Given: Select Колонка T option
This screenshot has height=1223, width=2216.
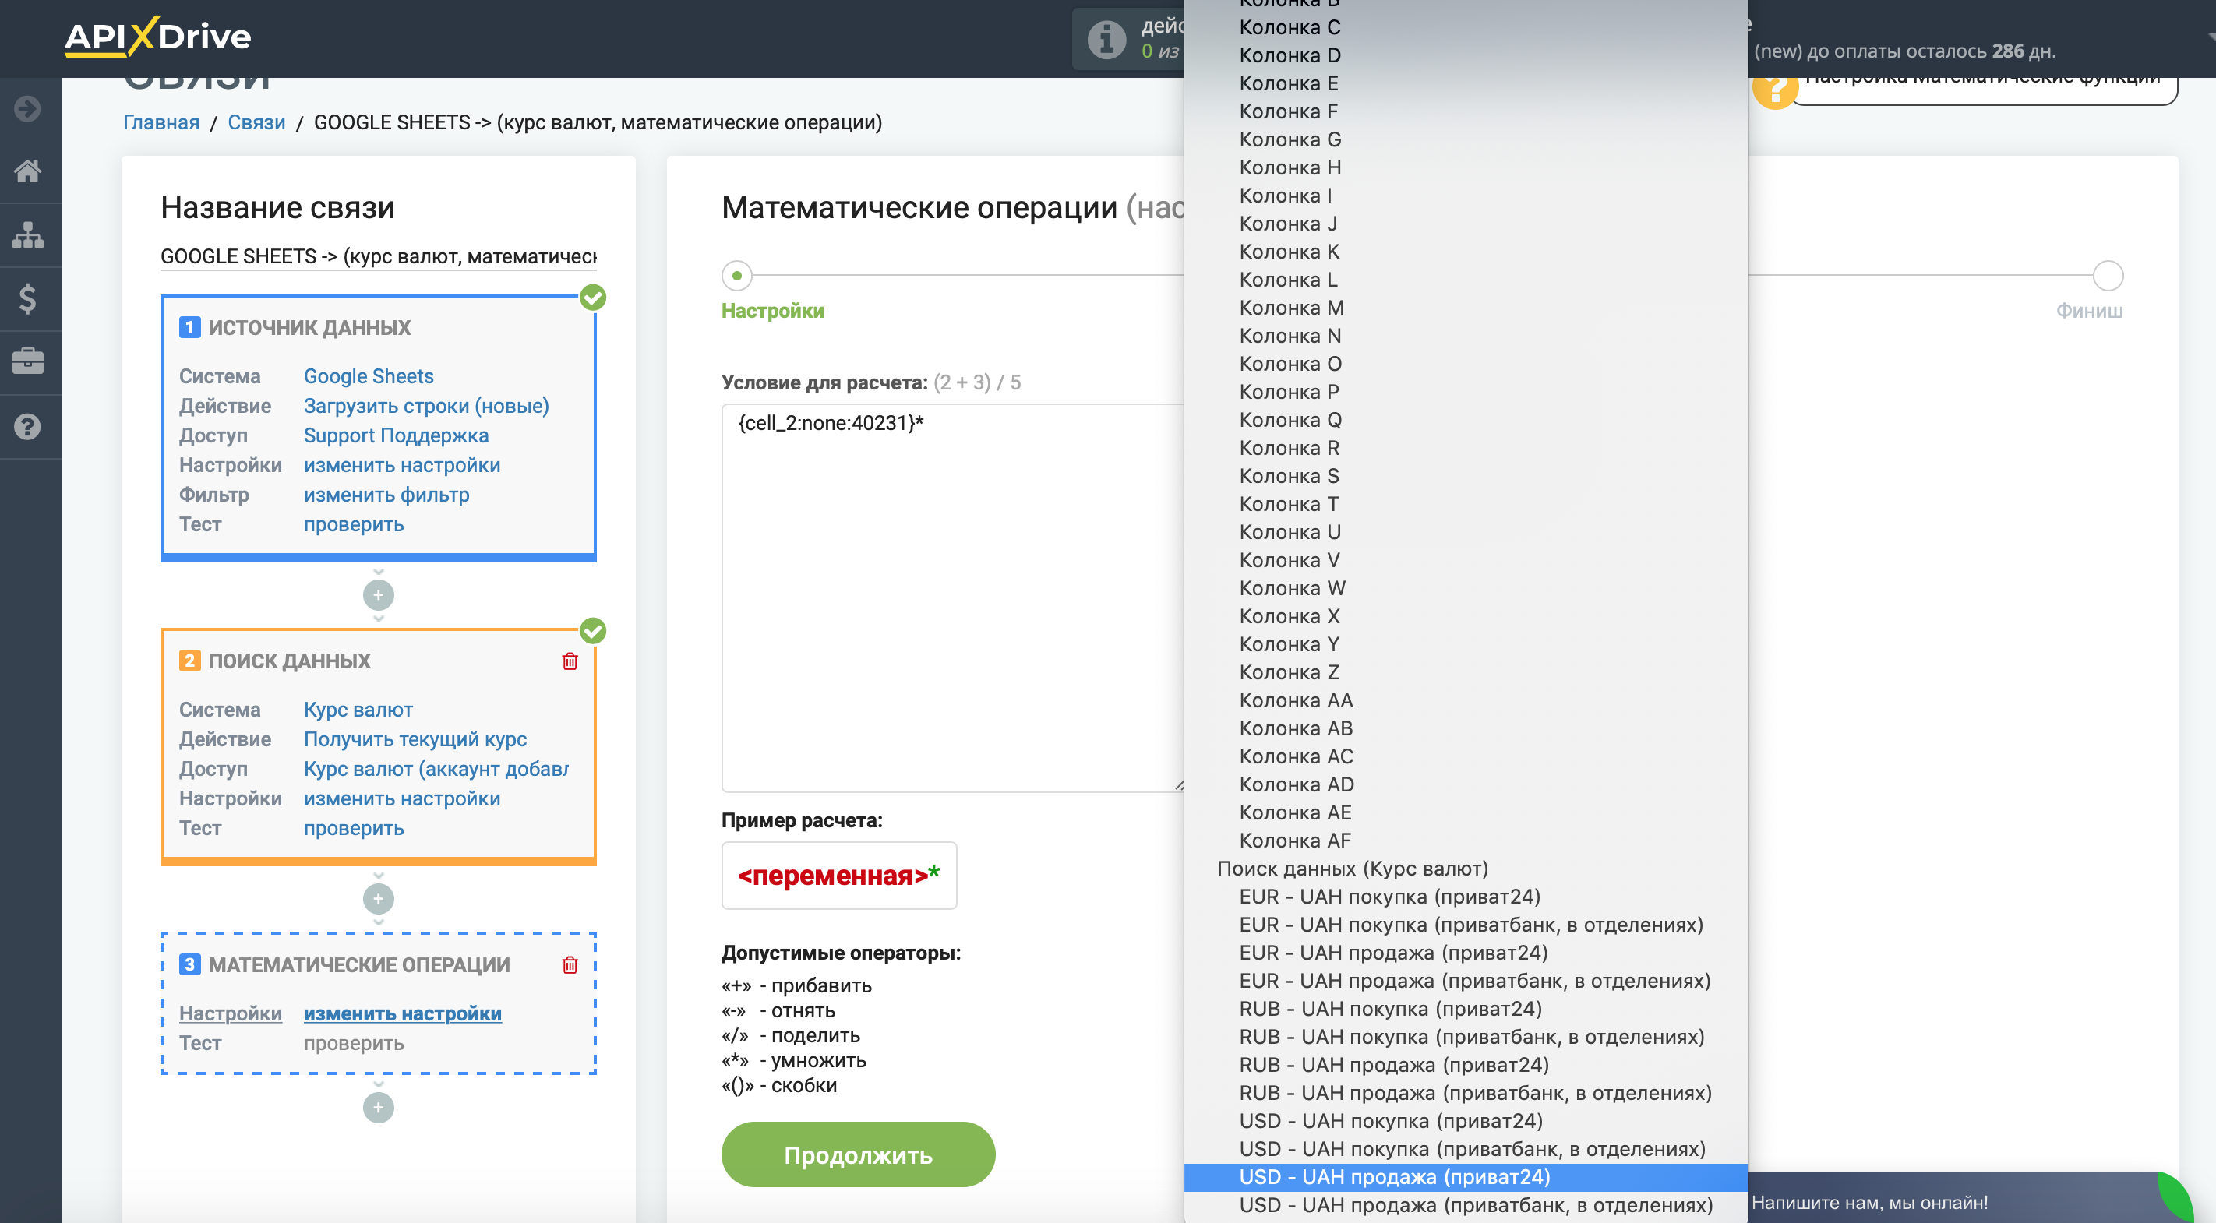Looking at the screenshot, I should click(x=1466, y=504).
